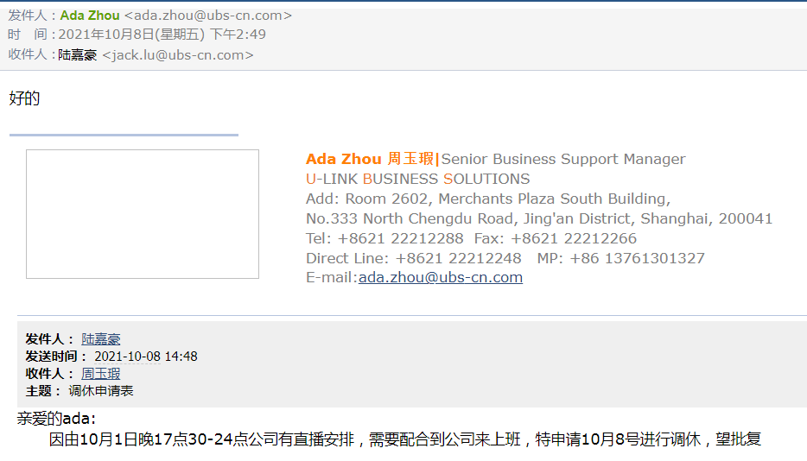Click the orange name Ada Zhou 周玉瑕 in signature
Image resolution: width=807 pixels, height=461 pixels.
[370, 159]
